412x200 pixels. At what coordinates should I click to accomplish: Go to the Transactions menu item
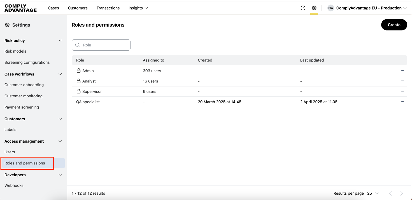[x=108, y=8]
